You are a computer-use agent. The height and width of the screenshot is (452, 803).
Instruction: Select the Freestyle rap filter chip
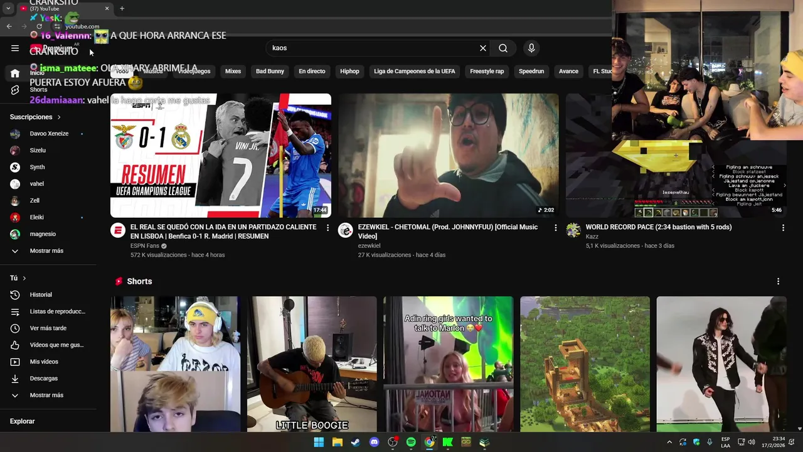click(487, 71)
